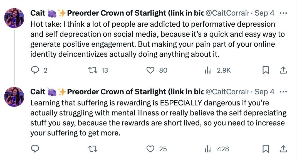Reply to the 'Hot take' tweet
297x163 pixels.
[35, 70]
